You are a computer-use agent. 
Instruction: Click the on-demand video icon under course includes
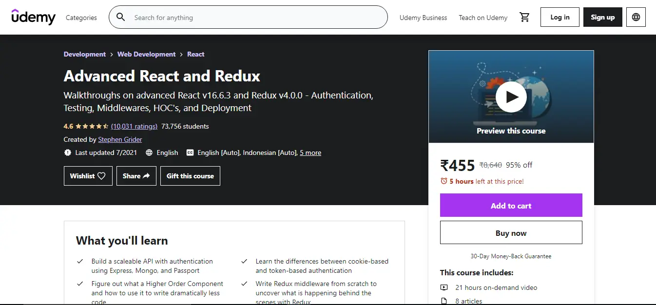[x=444, y=287]
